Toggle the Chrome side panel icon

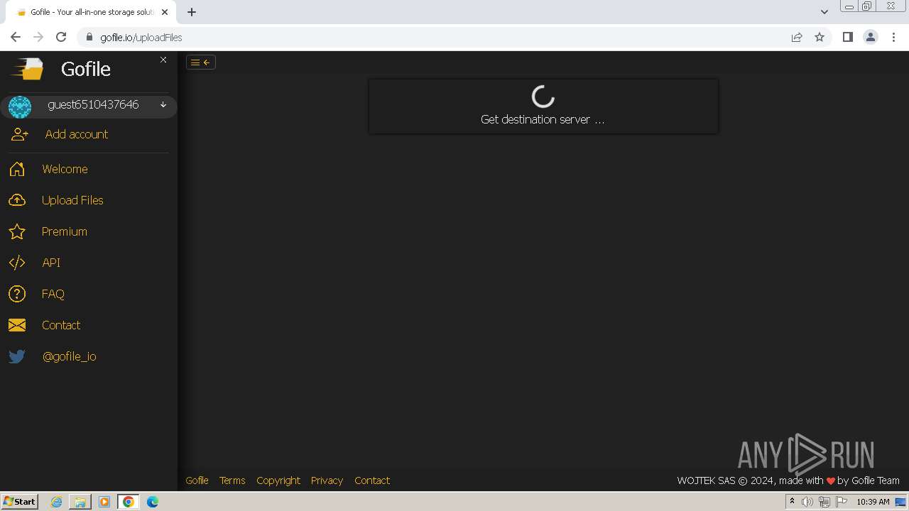tap(847, 37)
